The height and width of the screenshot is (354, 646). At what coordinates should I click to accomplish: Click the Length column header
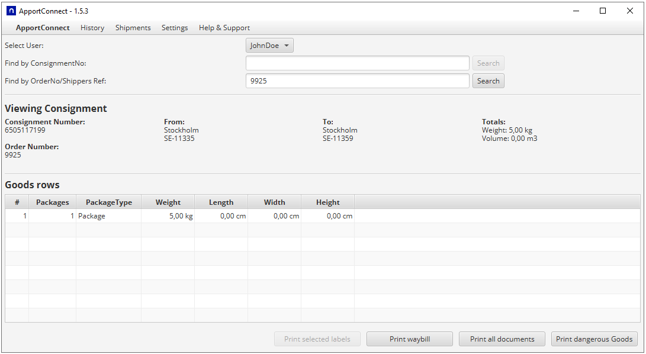tap(221, 202)
